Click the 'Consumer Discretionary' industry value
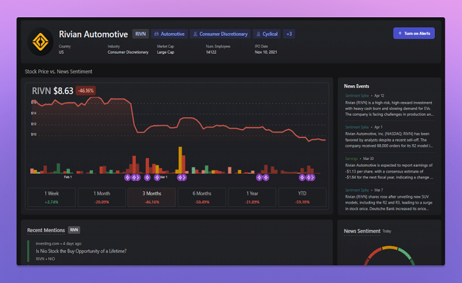Screen dimensions: 462x283 [x=128, y=52]
